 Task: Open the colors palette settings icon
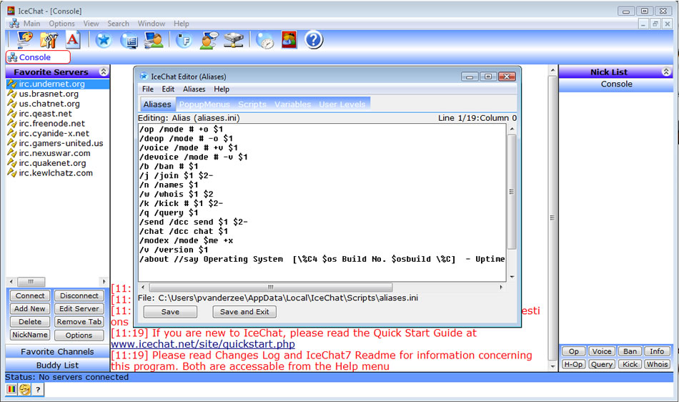point(25,40)
